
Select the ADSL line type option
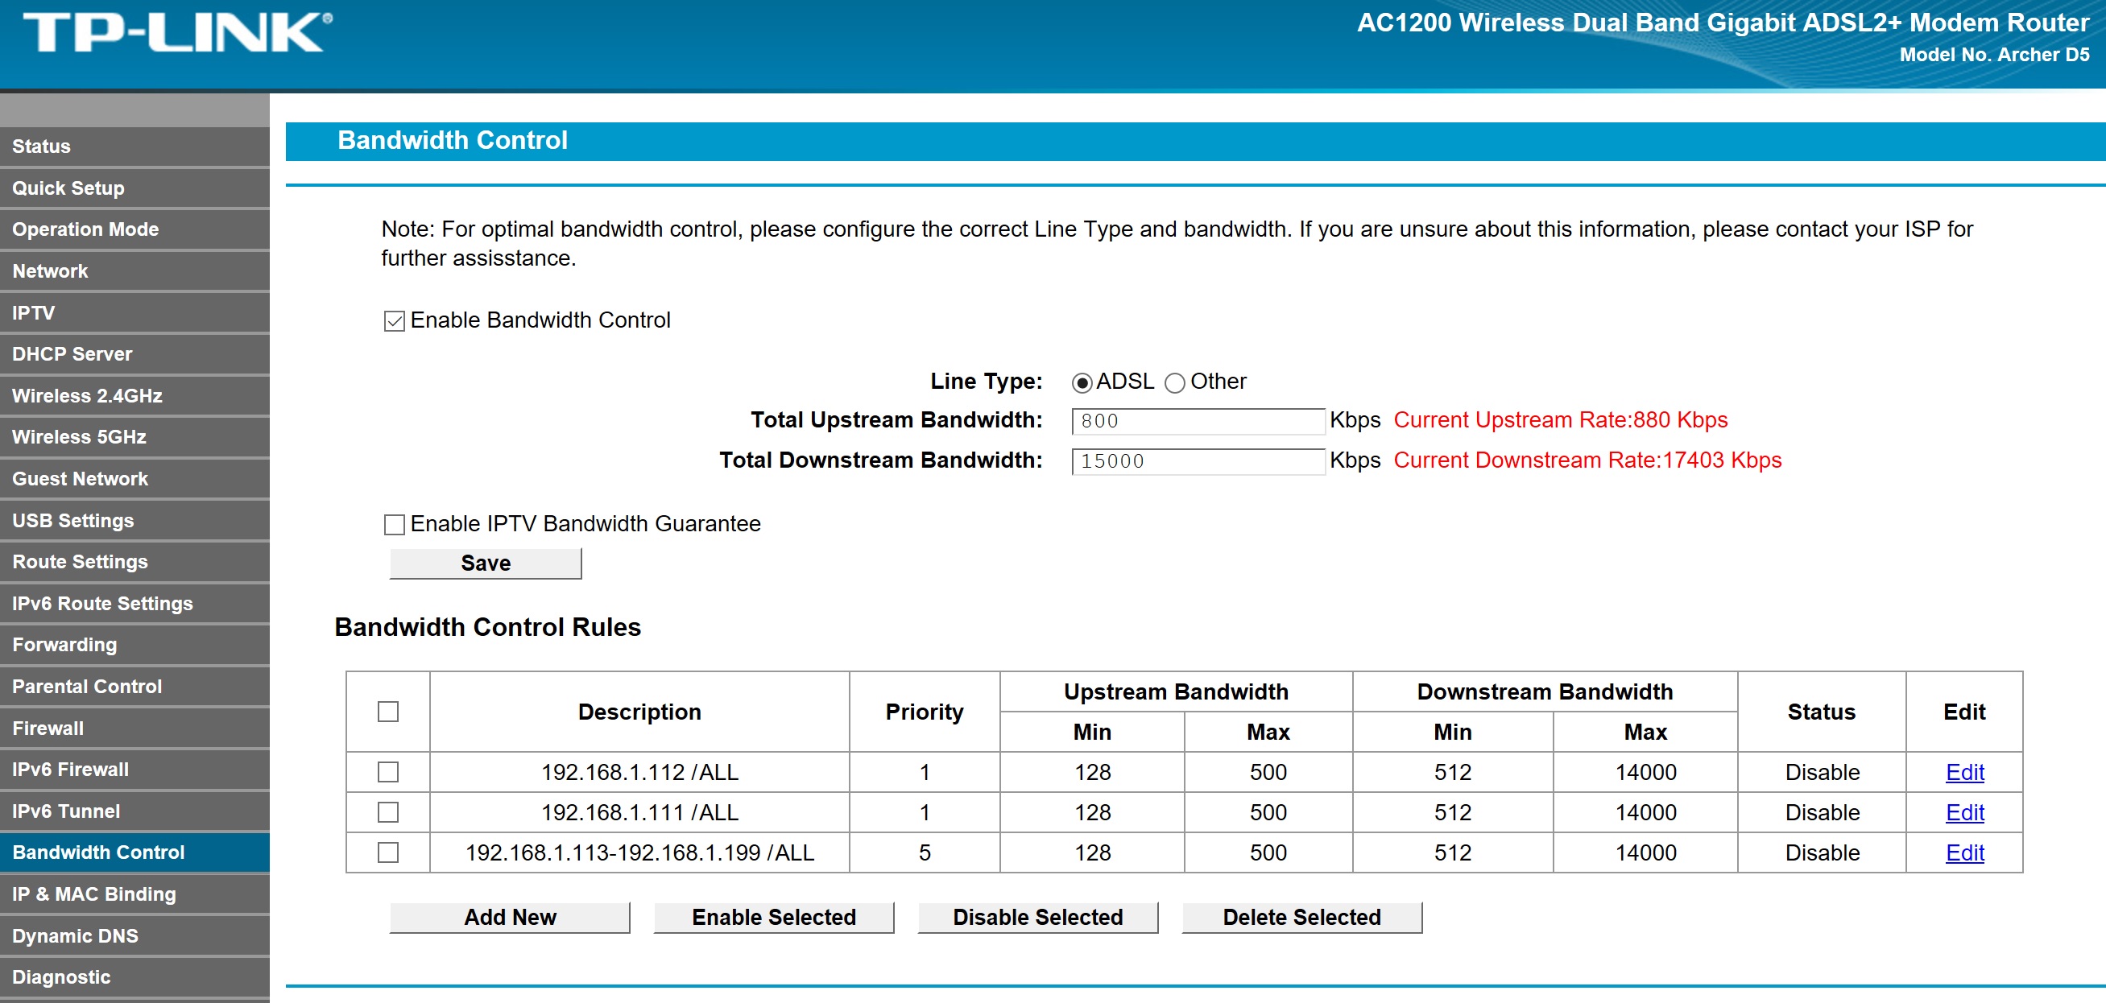[x=1083, y=381]
